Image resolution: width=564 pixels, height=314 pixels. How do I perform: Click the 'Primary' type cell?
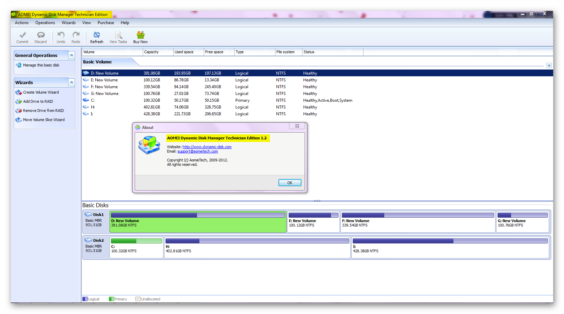point(242,100)
